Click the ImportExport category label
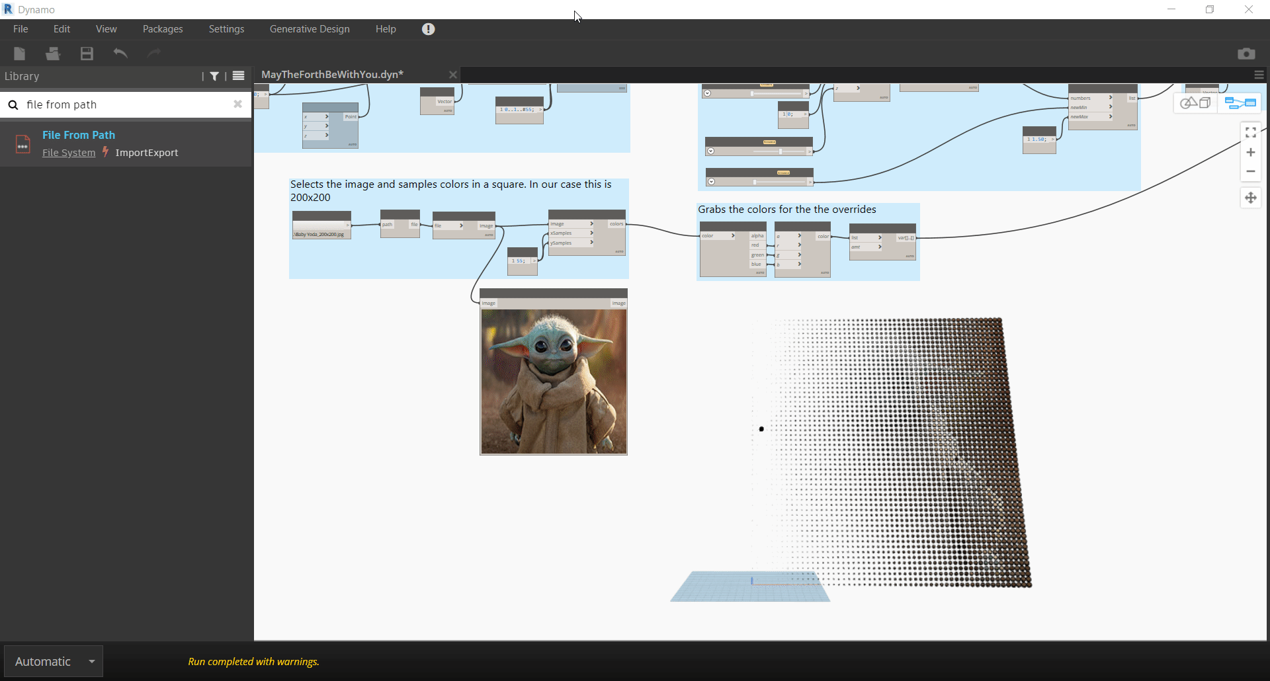The height and width of the screenshot is (681, 1270). click(x=147, y=153)
